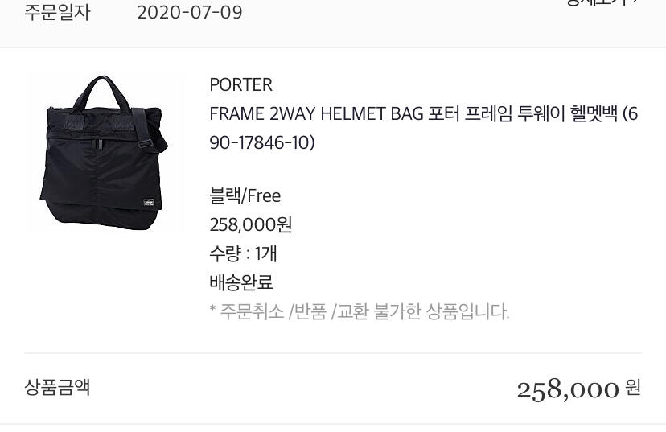Image resolution: width=666 pixels, height=432 pixels.
Task: Click the chevron arrow at the top right
Action: 635,2
